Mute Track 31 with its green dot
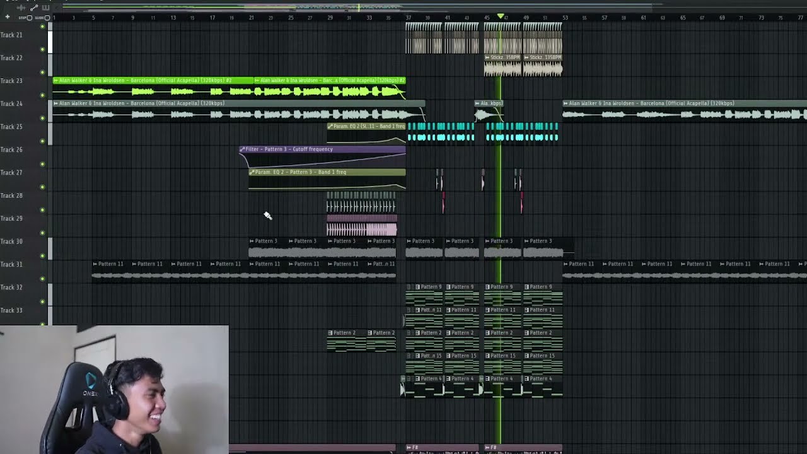Screen dimensions: 807x454 coord(43,279)
